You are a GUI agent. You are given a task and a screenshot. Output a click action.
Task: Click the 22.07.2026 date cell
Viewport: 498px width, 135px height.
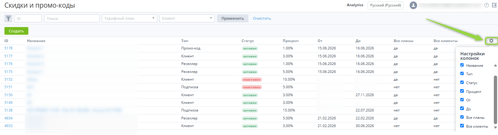tap(365, 110)
